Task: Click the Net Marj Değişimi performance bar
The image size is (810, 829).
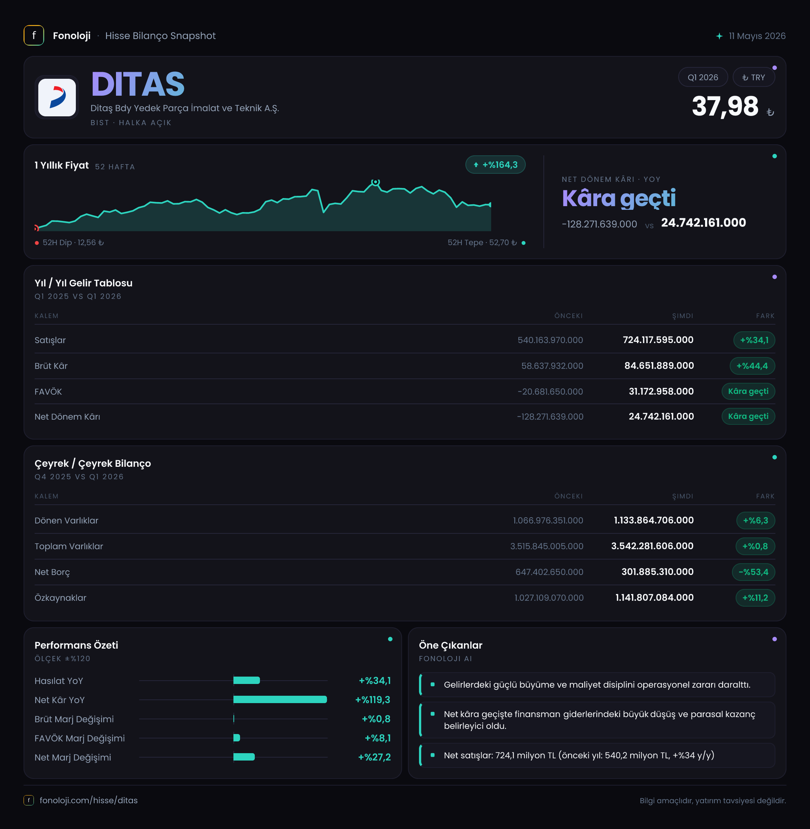Action: [x=244, y=757]
